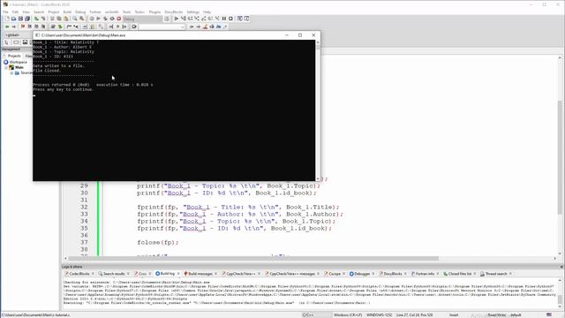
Task: Click the code editor vertical scrollbar
Action: click(560, 155)
